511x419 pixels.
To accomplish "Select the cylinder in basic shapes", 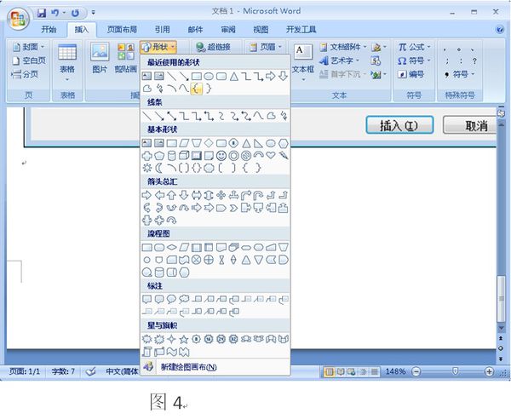I will coord(171,156).
